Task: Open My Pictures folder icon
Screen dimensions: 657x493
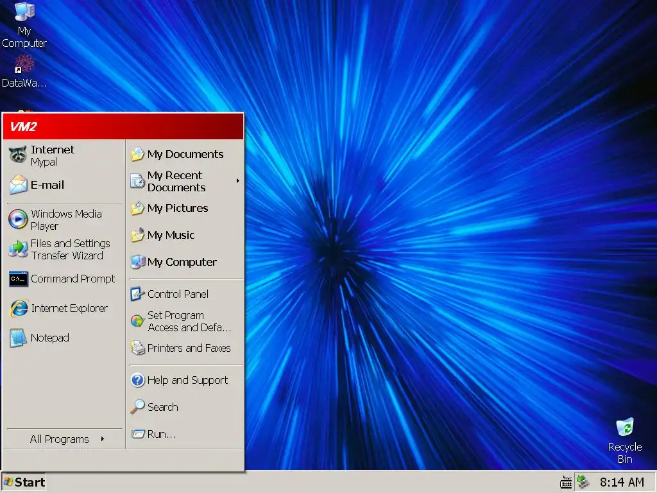Action: tap(137, 208)
